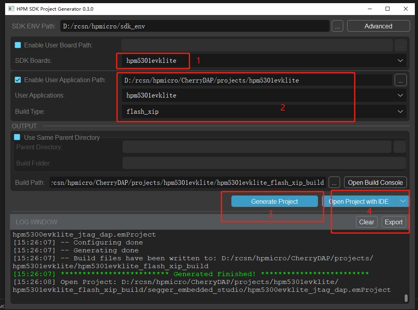This screenshot has height=310, width=418.
Task: Browse for User Application Path with ellipsis button
Action: pos(401,80)
